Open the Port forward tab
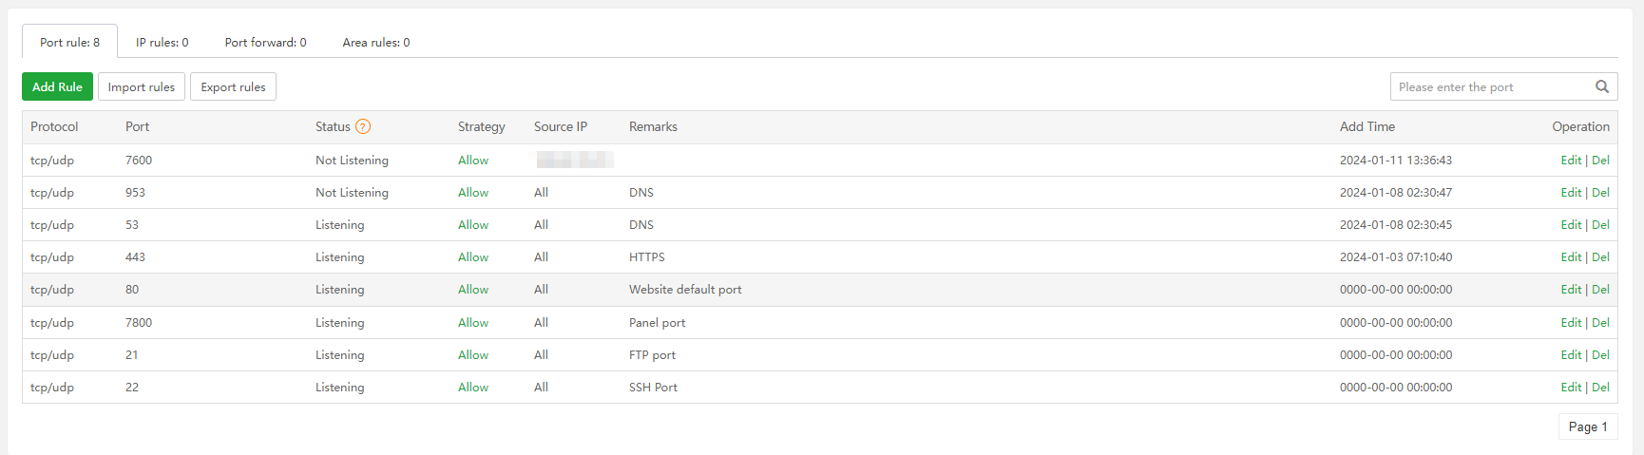1644x455 pixels. 265,42
